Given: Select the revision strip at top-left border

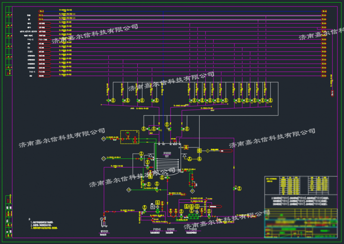Looking at the screenshot, I should (x=9, y=41).
